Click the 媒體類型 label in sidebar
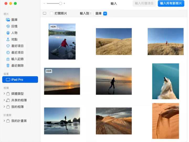This screenshot has width=189, height=142. [x=17, y=94]
